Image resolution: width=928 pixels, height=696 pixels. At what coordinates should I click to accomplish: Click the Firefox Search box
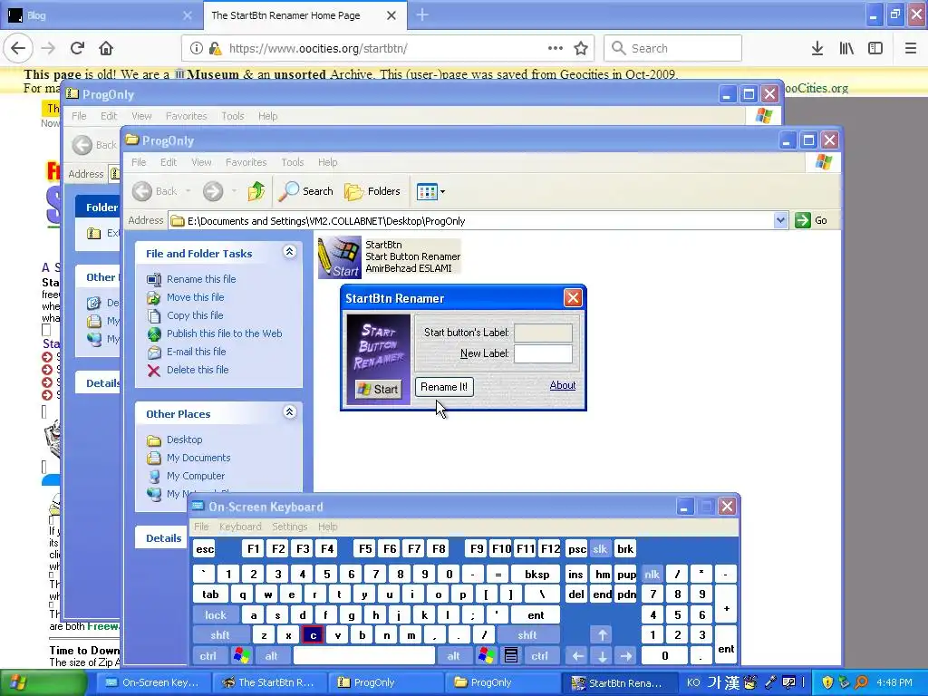pyautogui.click(x=673, y=48)
